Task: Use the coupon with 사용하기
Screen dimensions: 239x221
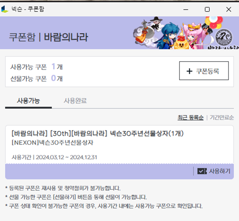Action: click(x=214, y=171)
